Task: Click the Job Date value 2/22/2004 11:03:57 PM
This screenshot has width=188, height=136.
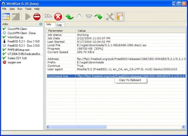Action: (x=93, y=38)
